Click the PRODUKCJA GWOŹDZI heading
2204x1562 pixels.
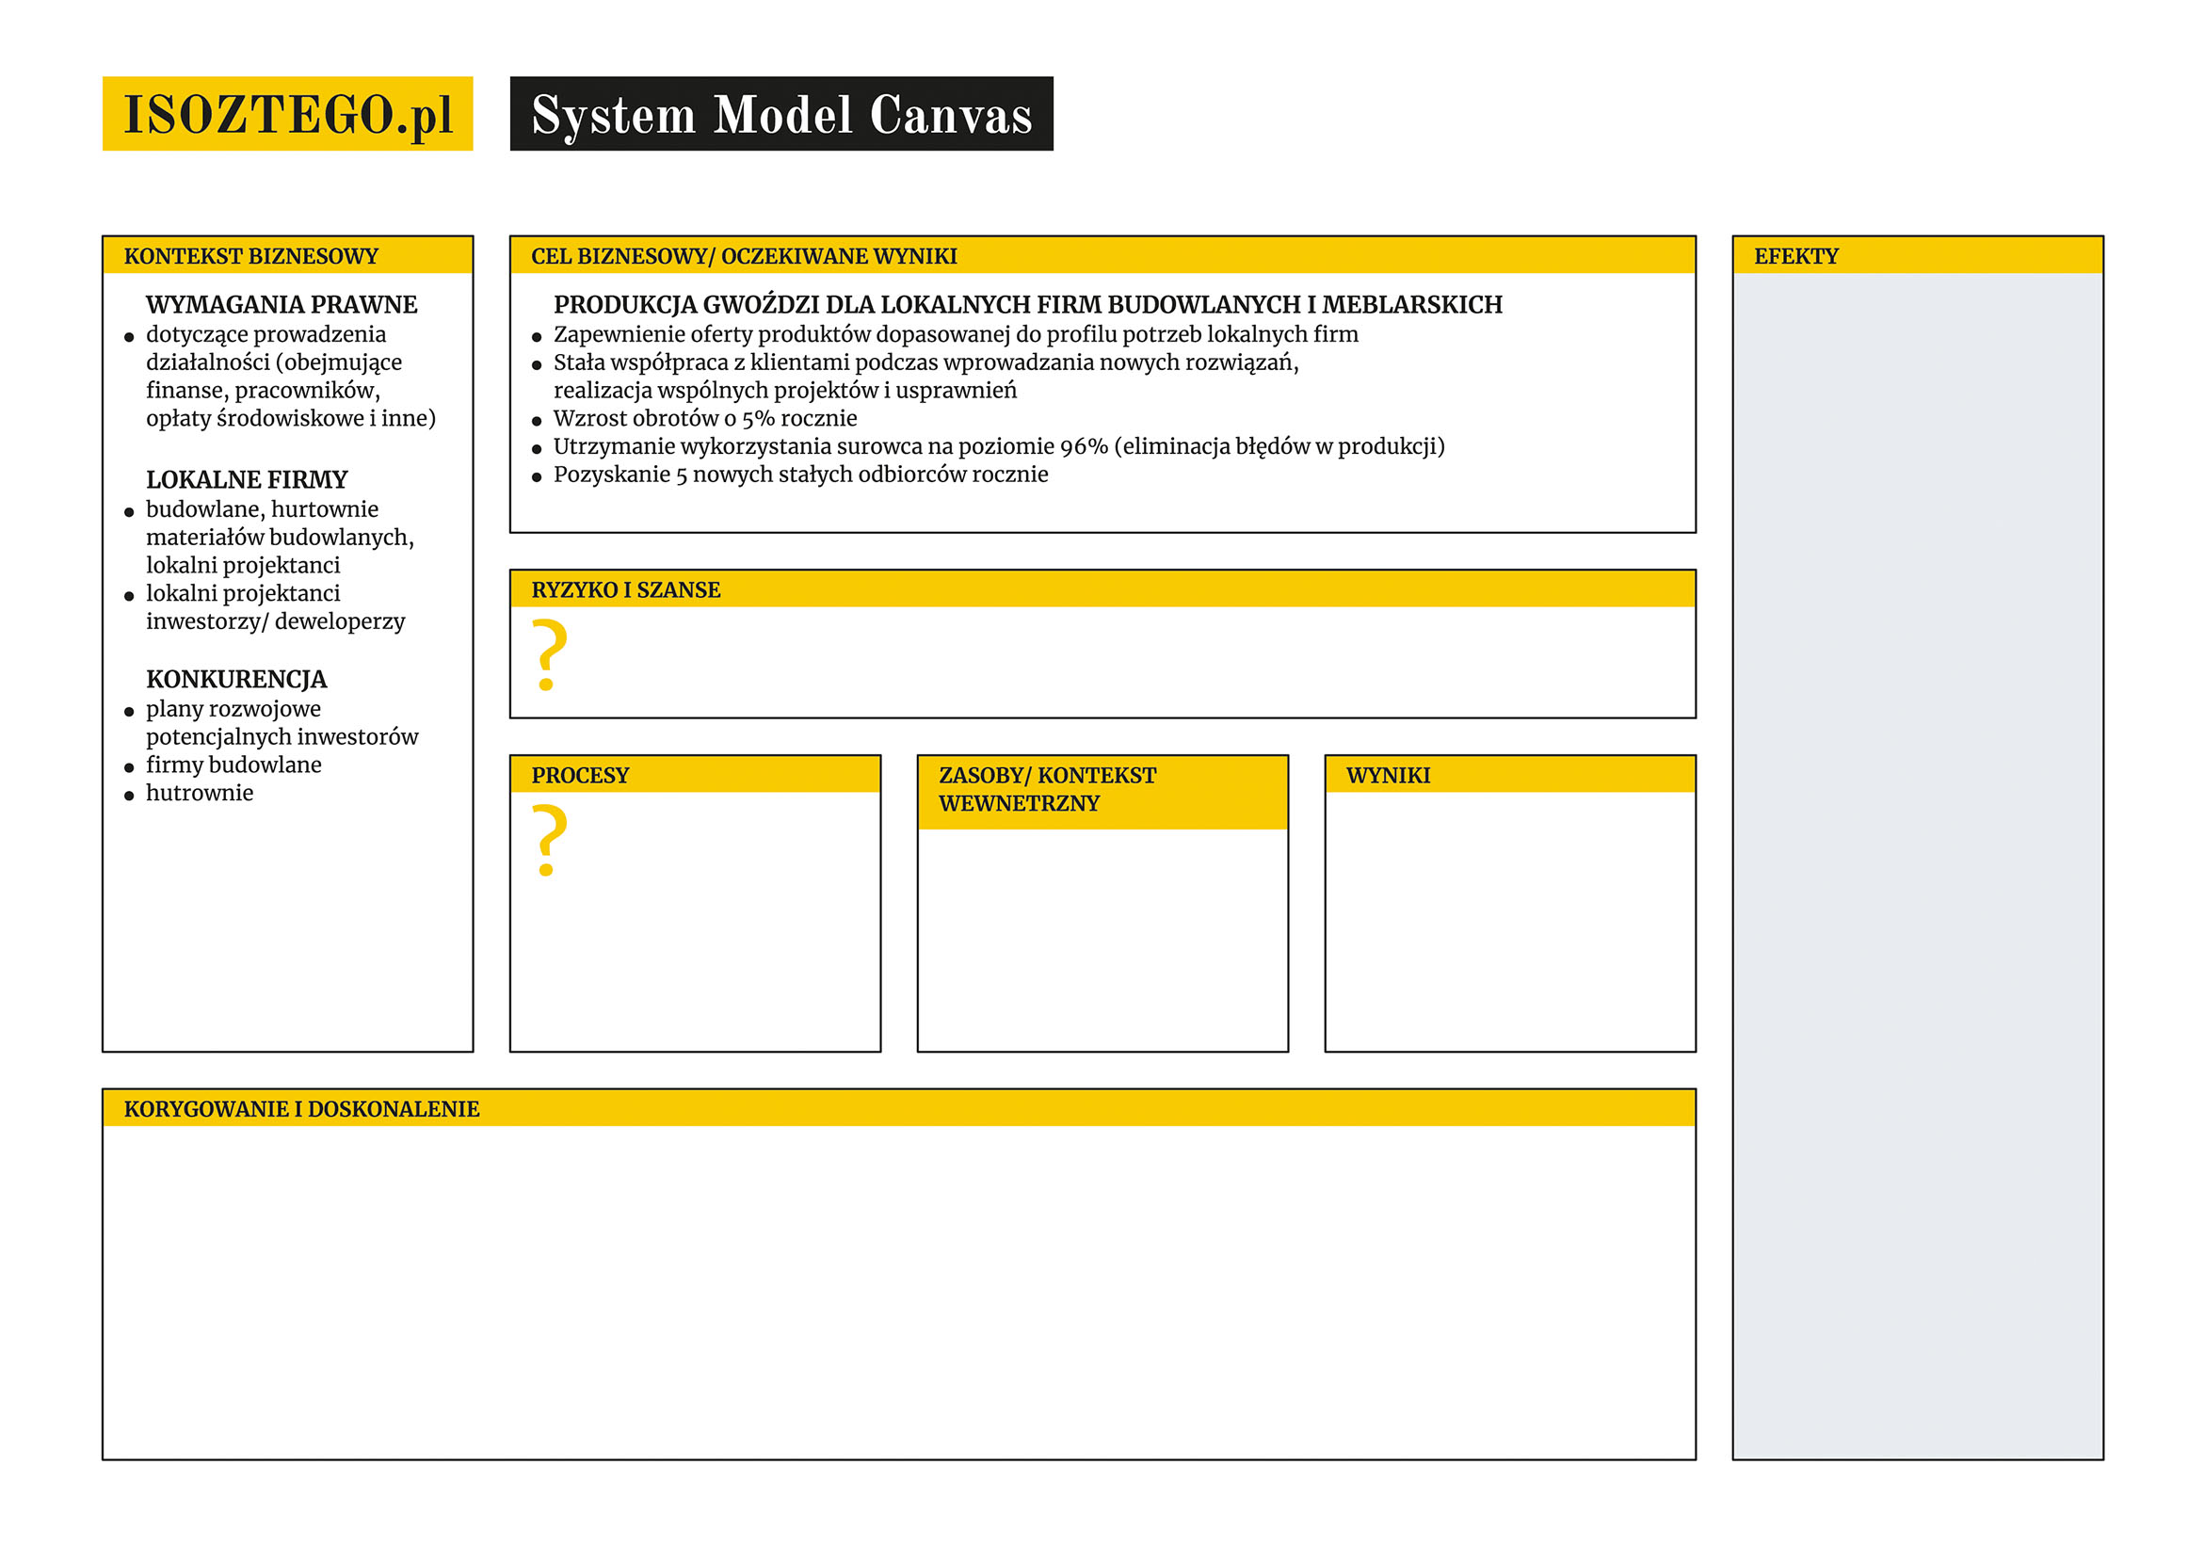[1027, 305]
